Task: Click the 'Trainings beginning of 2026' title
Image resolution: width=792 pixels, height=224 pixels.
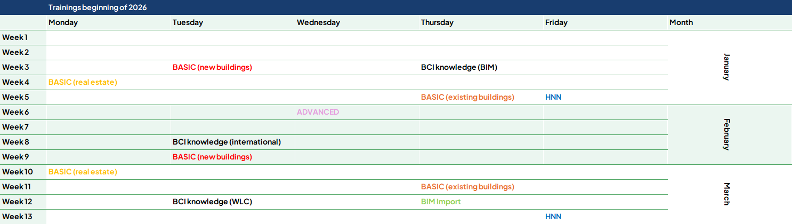Action: point(98,7)
